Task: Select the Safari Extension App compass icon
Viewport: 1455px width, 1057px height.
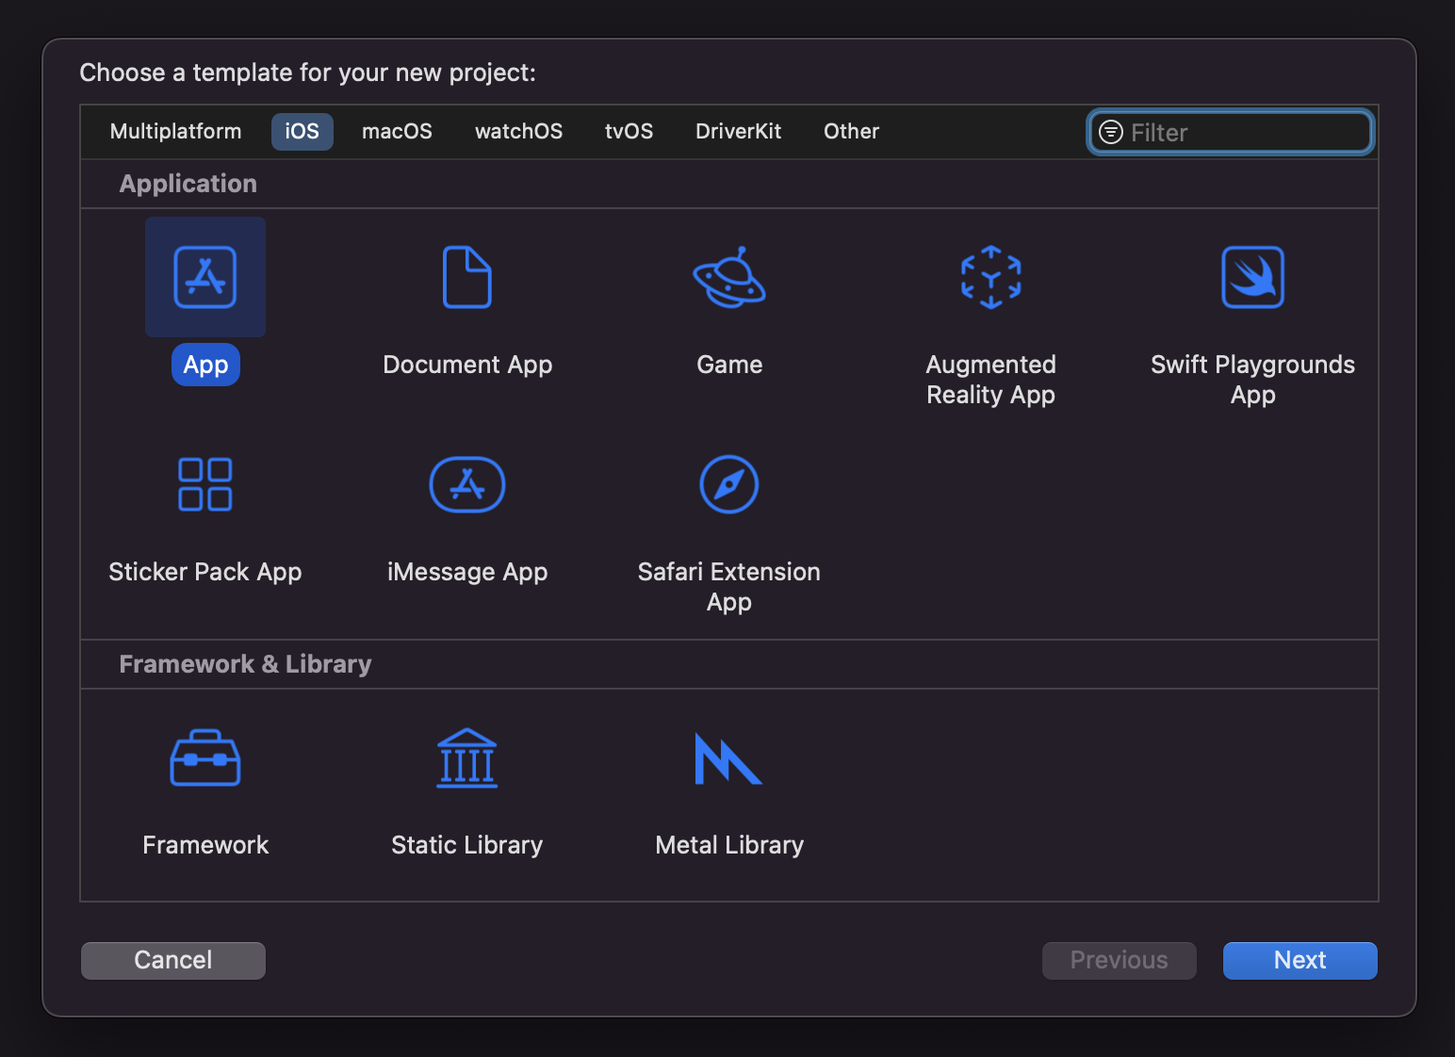Action: [x=729, y=484]
